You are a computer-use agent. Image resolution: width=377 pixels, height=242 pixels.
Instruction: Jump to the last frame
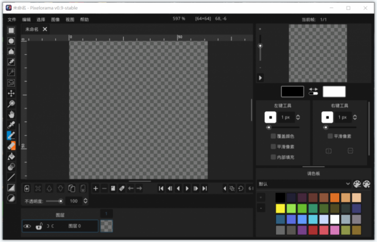click(x=205, y=188)
